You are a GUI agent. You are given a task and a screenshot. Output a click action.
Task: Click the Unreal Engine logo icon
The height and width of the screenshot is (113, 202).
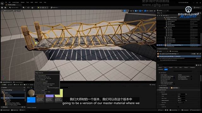click(x=2, y=3)
